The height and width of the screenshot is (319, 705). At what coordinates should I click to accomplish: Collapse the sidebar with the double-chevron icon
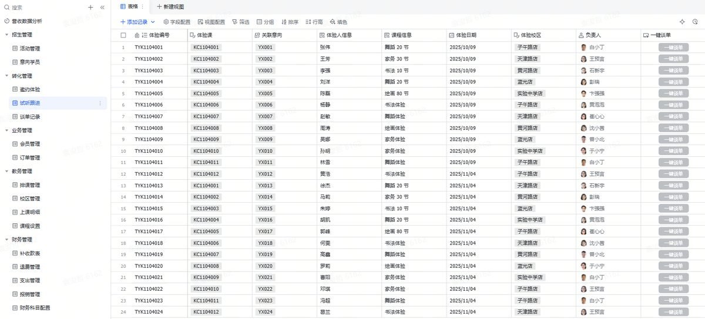pos(102,8)
